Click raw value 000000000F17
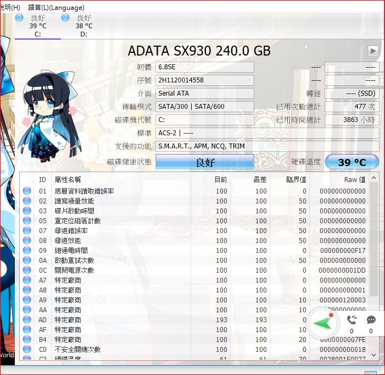385x375 pixels. [343, 250]
